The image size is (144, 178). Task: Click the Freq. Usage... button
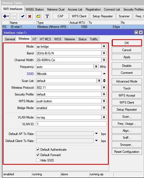click(127, 124)
